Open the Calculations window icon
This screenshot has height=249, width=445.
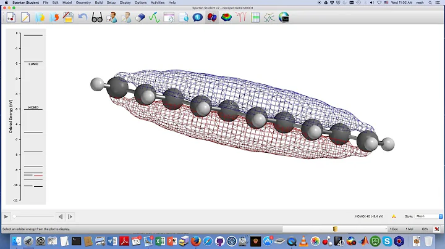169,17
